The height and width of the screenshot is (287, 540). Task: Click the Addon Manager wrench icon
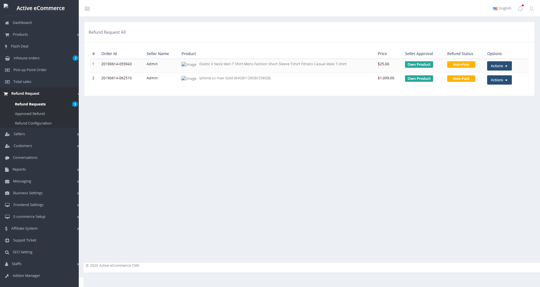click(7, 276)
